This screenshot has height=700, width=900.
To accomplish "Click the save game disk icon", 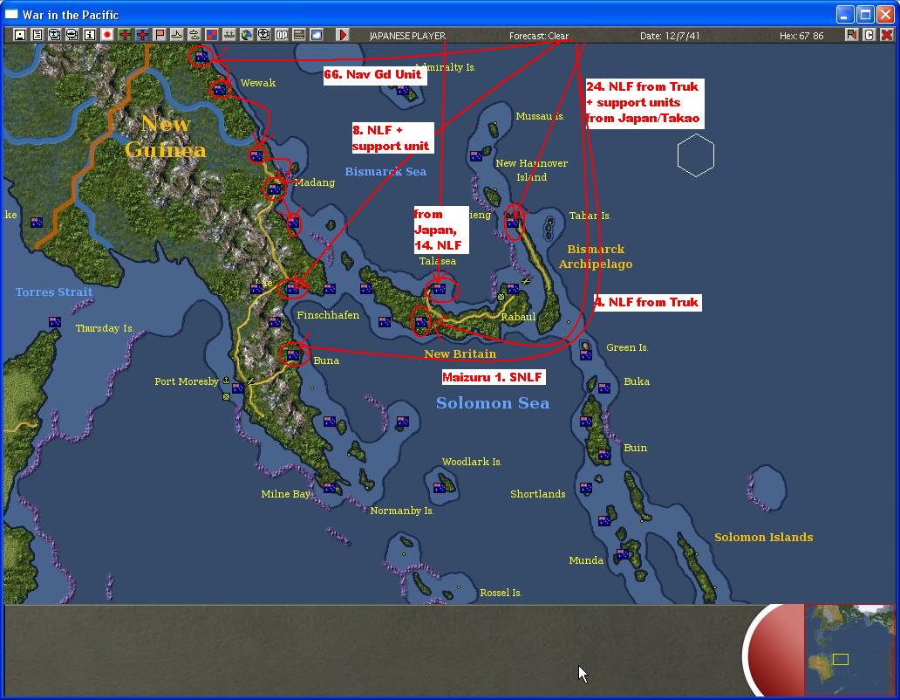I will click(x=20, y=35).
